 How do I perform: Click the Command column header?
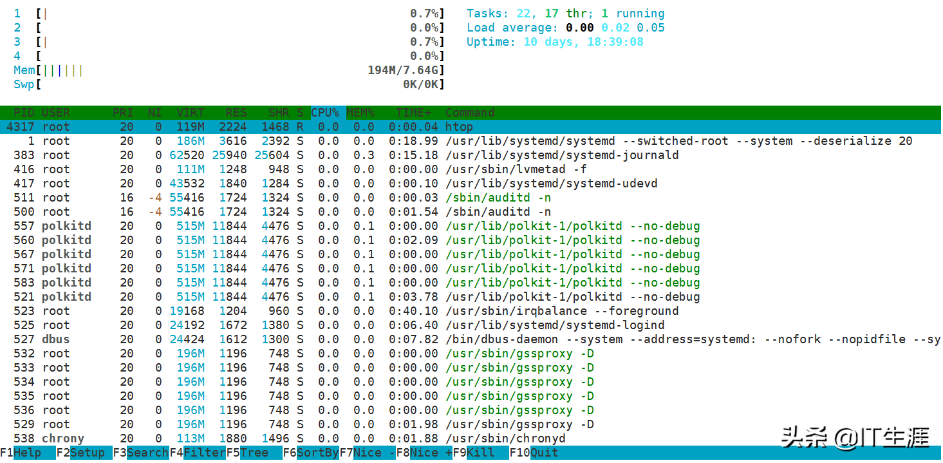click(470, 113)
